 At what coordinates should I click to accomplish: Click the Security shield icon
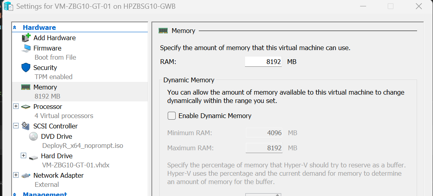click(25, 68)
